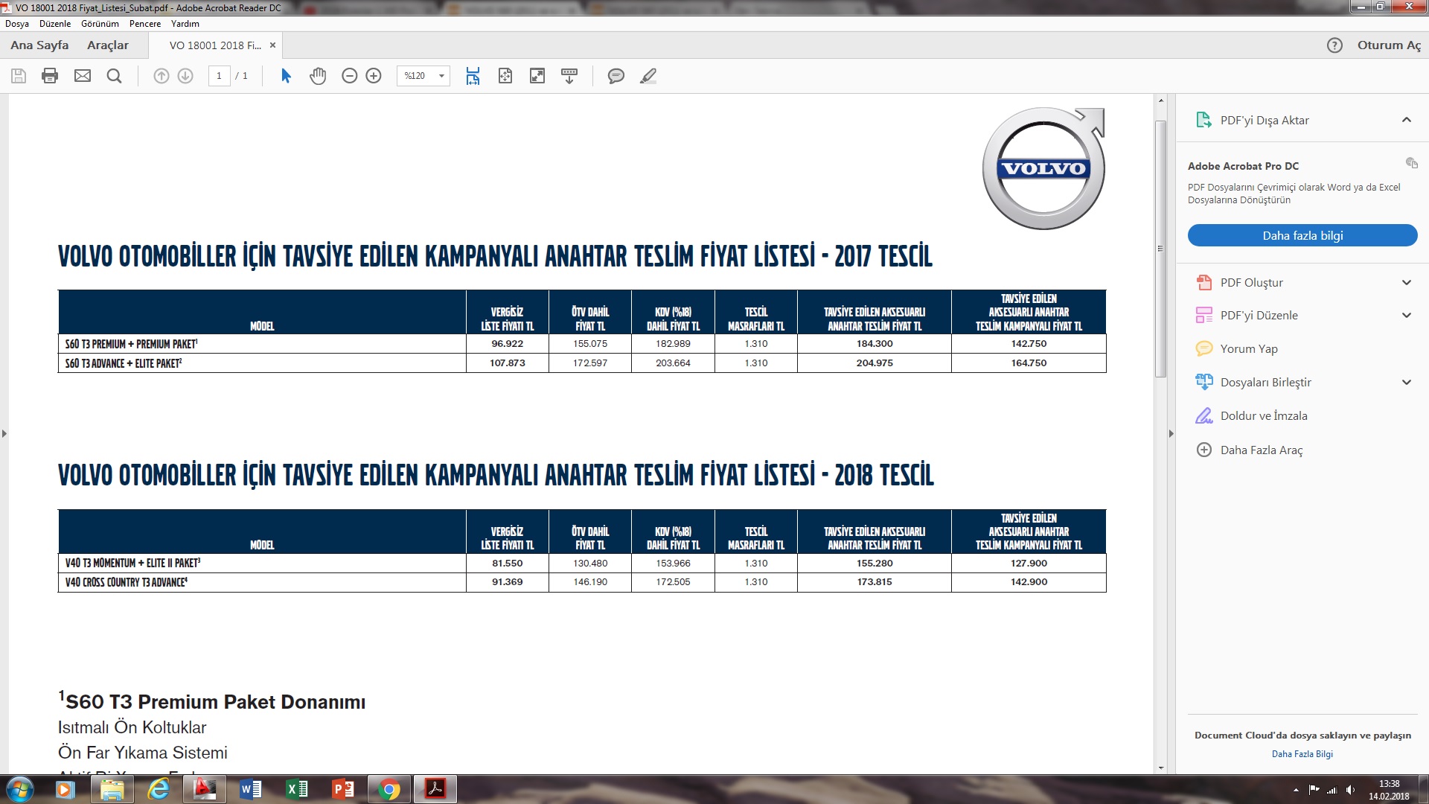Zoom out with the minus icon
This screenshot has width=1429, height=804.
(x=350, y=76)
